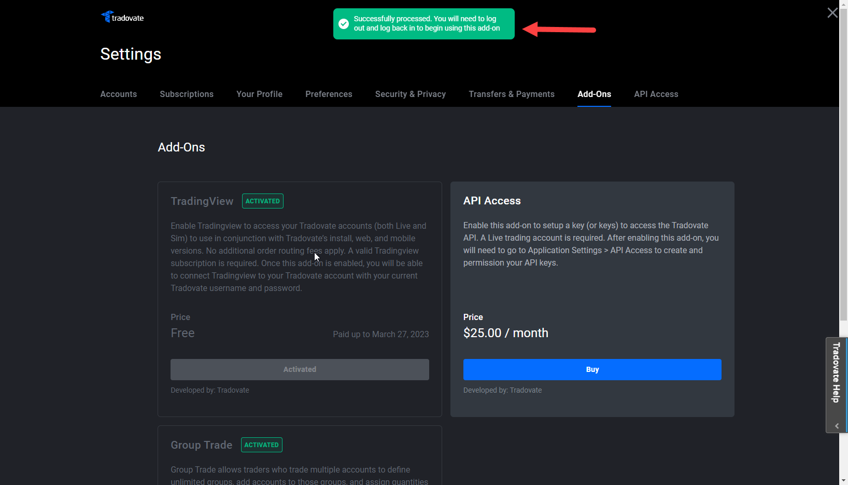Click 'Paid up to March 27, 2023' text
Viewport: 848px width, 485px height.
tap(381, 334)
